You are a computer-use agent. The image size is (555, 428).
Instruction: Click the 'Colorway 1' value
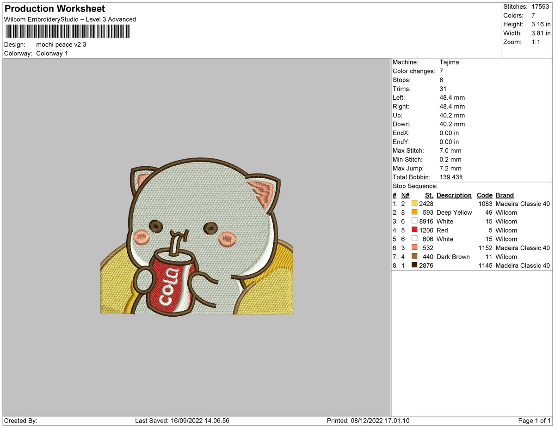tap(52, 54)
